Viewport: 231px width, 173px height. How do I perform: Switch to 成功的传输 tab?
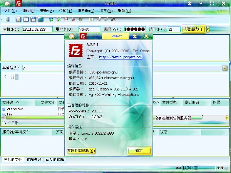[x=55, y=160]
